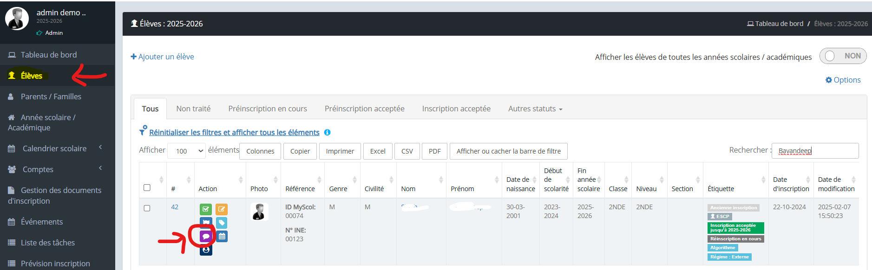Expand the Autres statuts dropdown tab
Image resolution: width=872 pixels, height=270 pixels.
(x=535, y=109)
